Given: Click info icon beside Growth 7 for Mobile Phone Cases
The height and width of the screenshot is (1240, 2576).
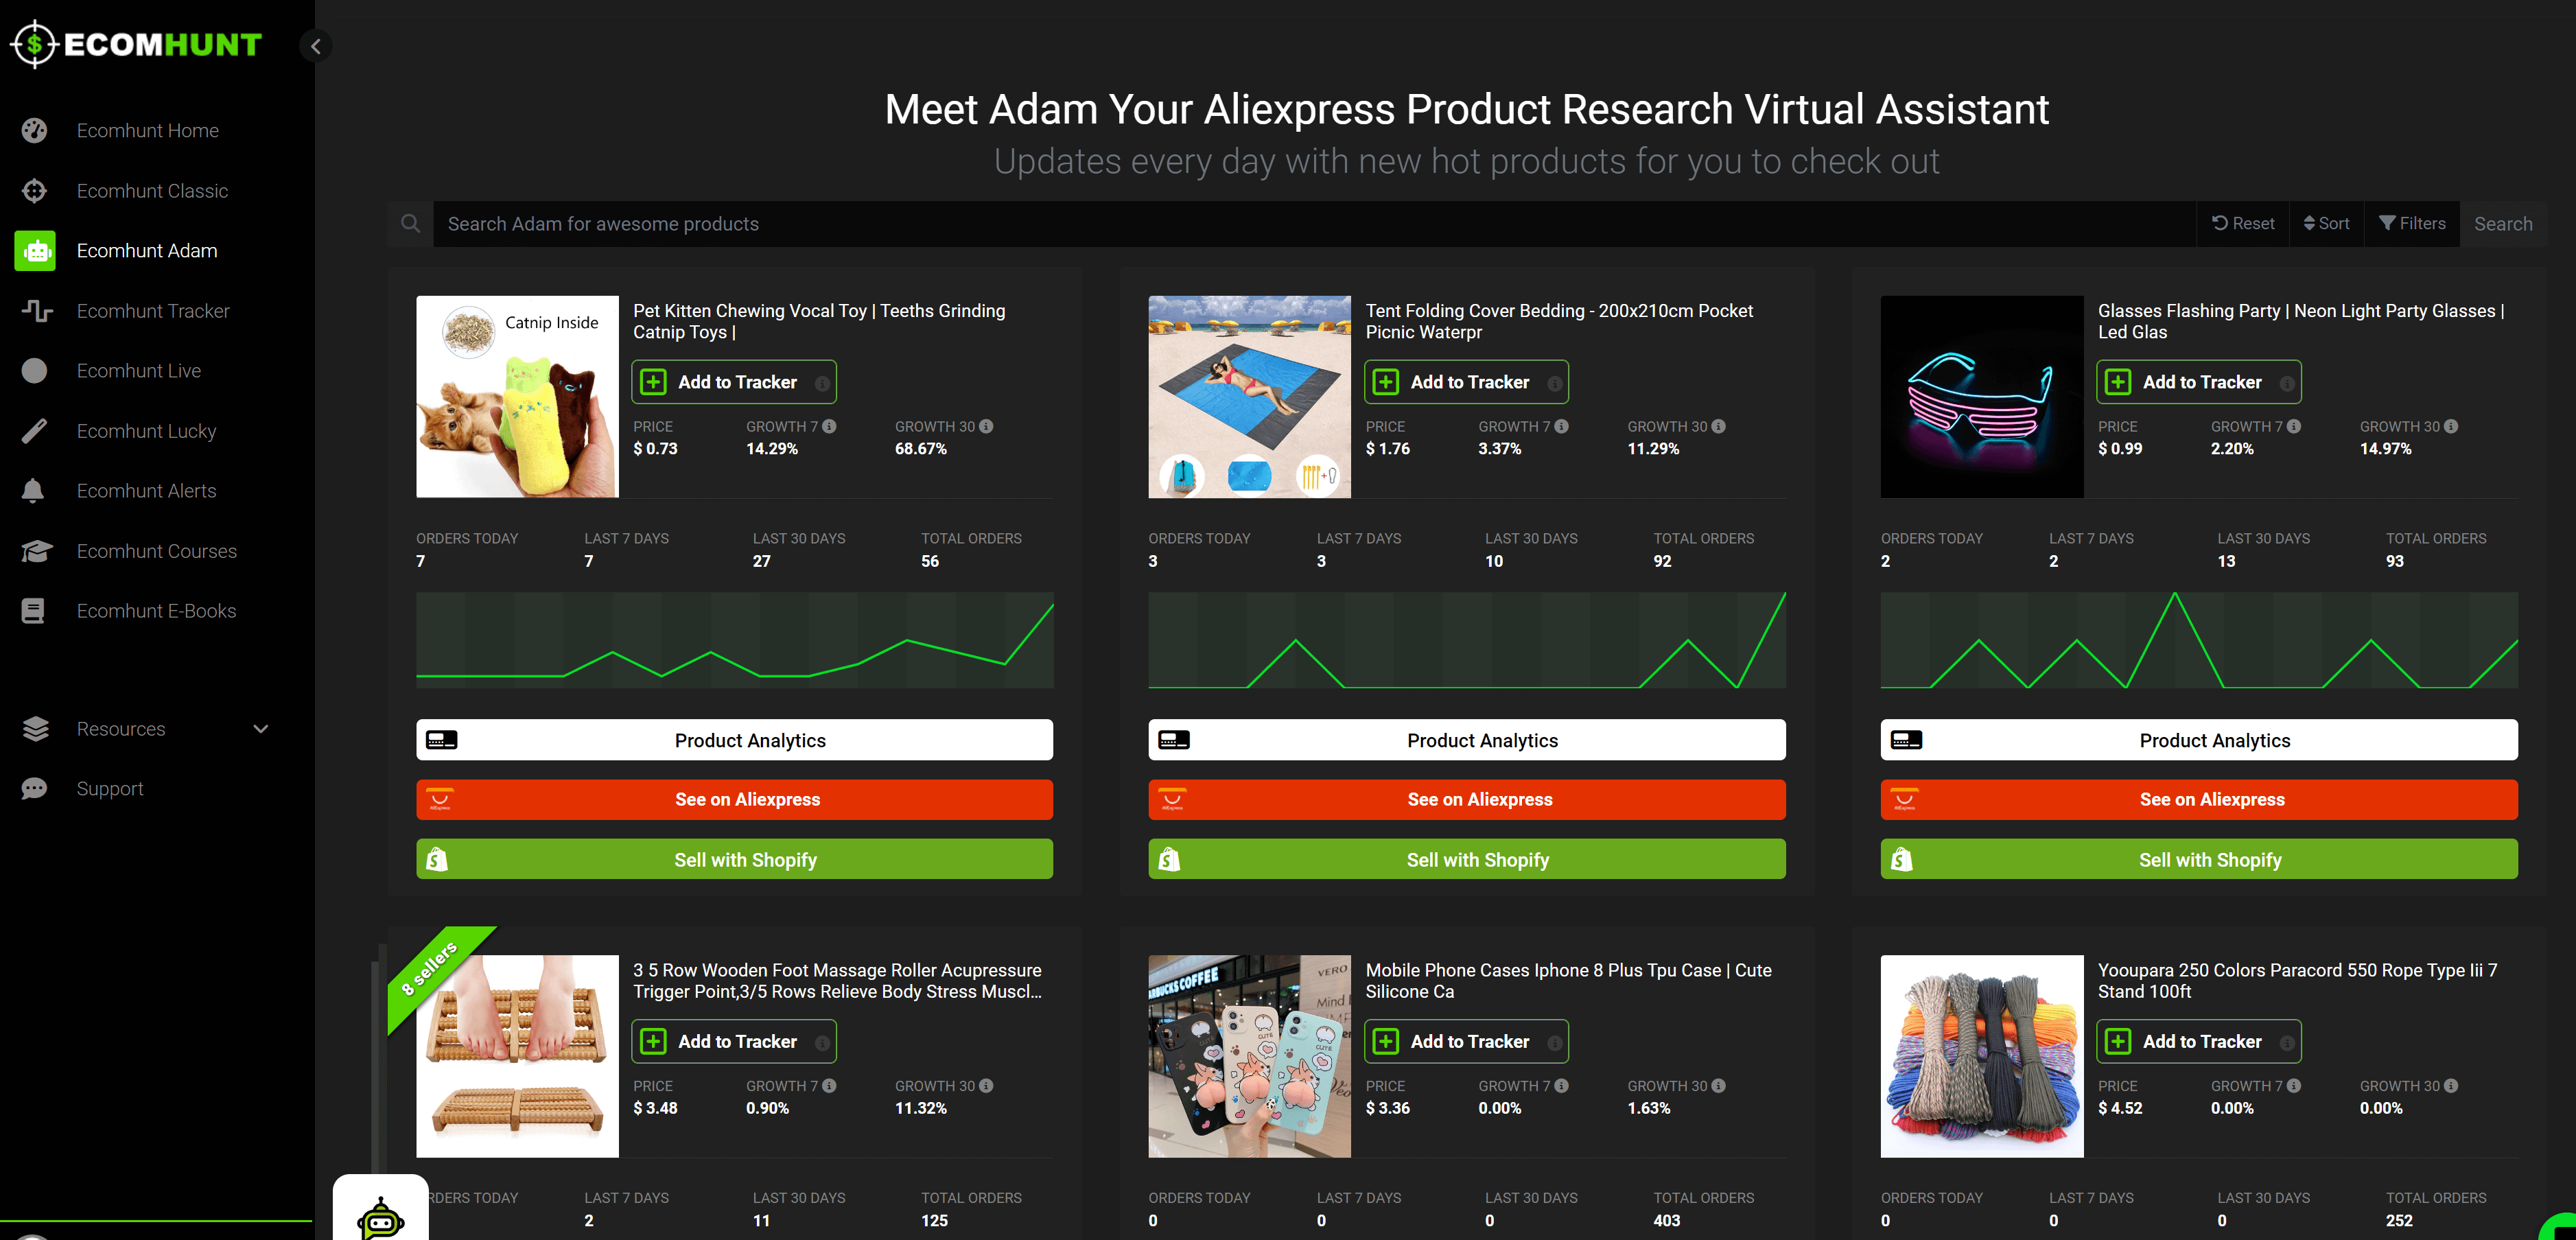Looking at the screenshot, I should click(1561, 1086).
